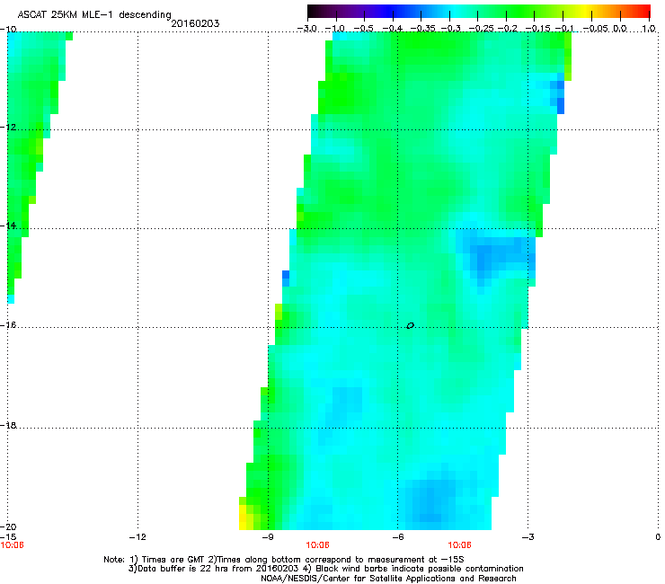Image resolution: width=665 pixels, height=584 pixels.
Task: Click the color bar label -0.05
Action: coord(596,29)
